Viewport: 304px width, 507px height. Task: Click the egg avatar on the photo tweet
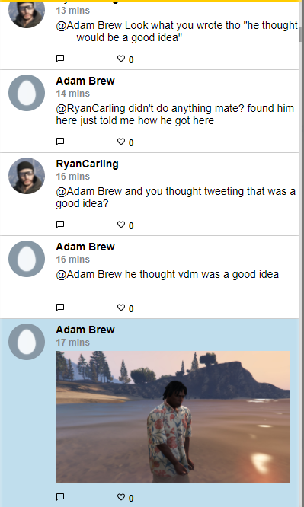(27, 342)
